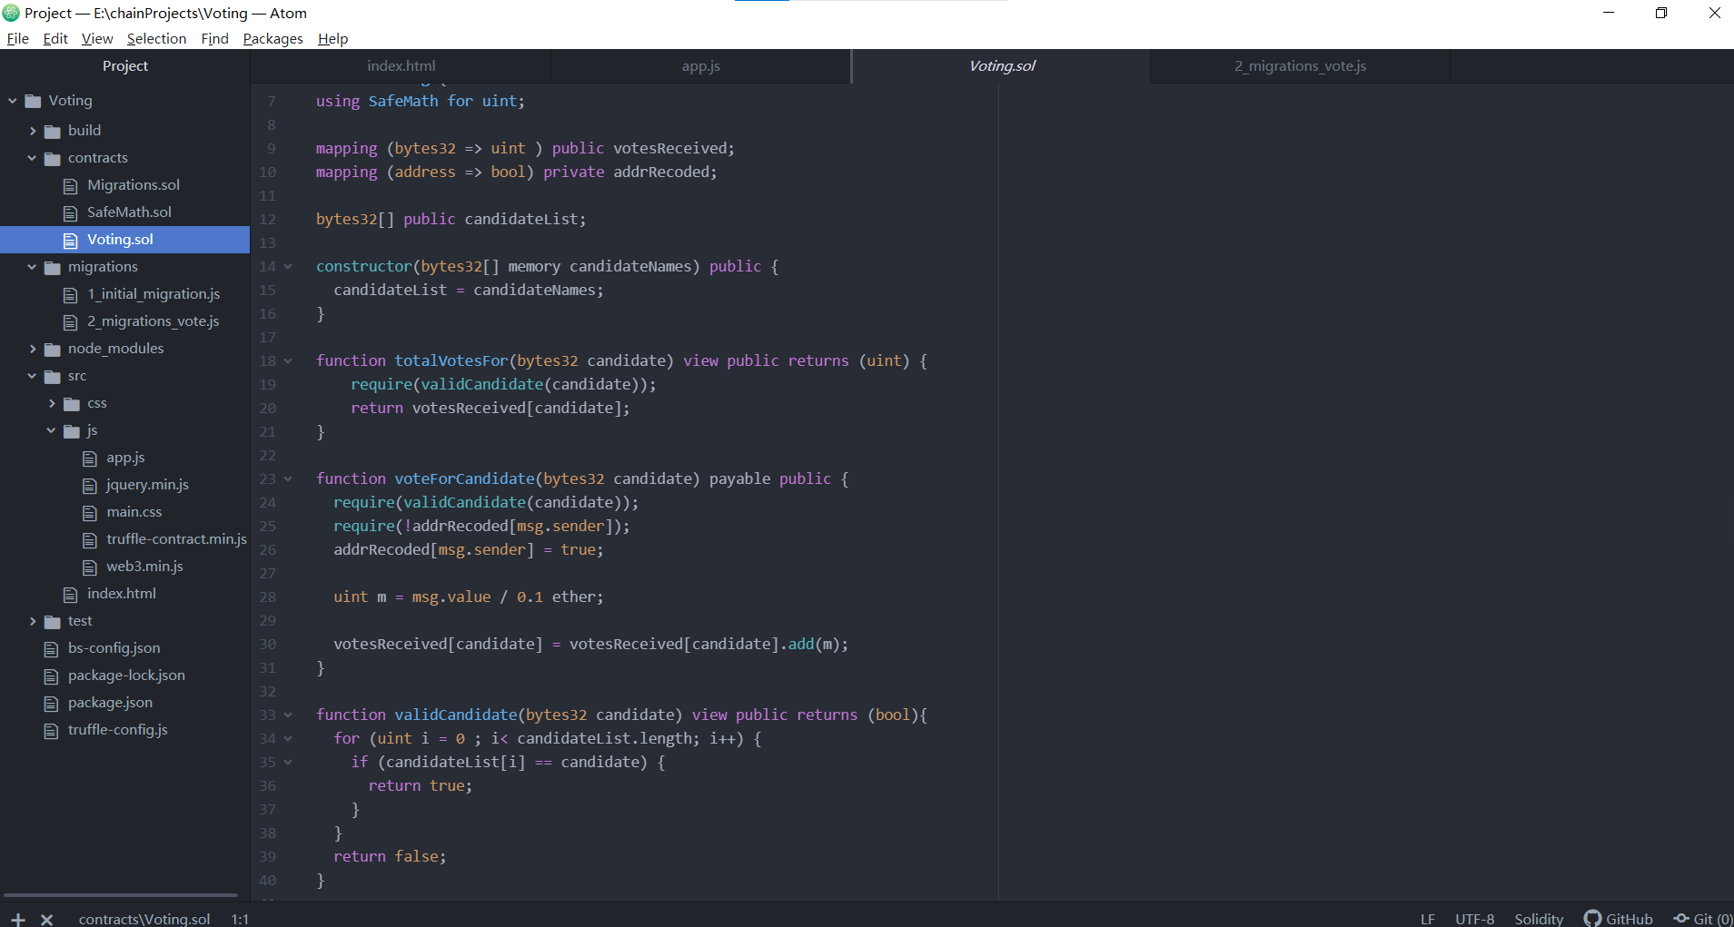Switch to the index.html tab
This screenshot has width=1734, height=927.
[x=401, y=66]
